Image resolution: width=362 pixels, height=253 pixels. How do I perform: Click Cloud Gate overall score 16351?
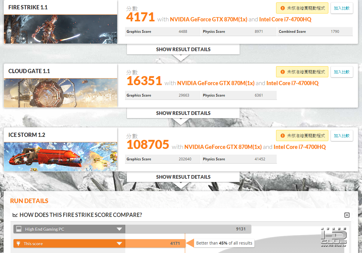pos(144,81)
